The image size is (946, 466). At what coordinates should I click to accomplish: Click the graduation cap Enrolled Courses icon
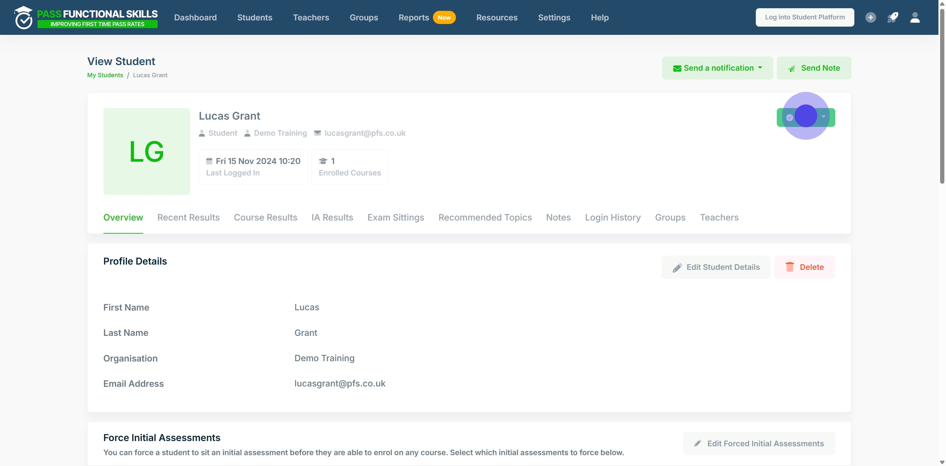[x=323, y=161]
